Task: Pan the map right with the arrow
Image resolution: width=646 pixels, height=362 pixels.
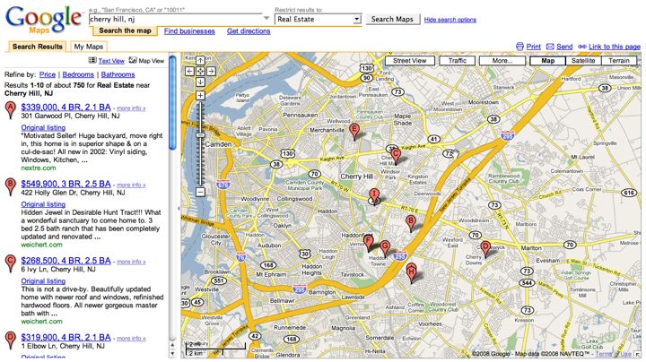Action: point(210,71)
